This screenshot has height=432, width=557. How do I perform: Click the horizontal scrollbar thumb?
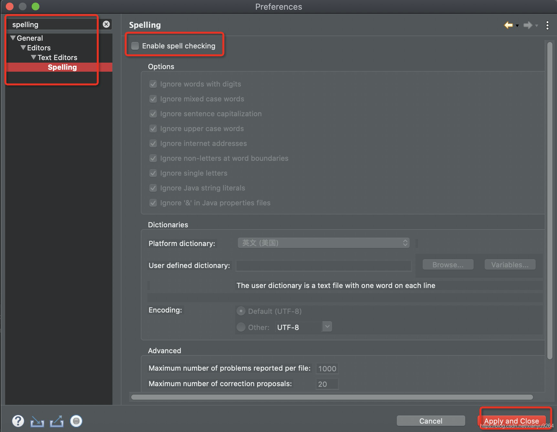332,397
